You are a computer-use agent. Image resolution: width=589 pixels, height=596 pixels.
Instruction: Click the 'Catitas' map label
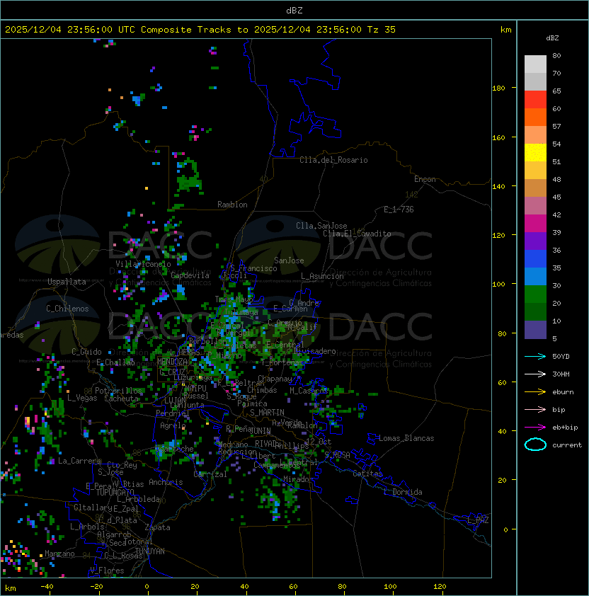coord(367,474)
